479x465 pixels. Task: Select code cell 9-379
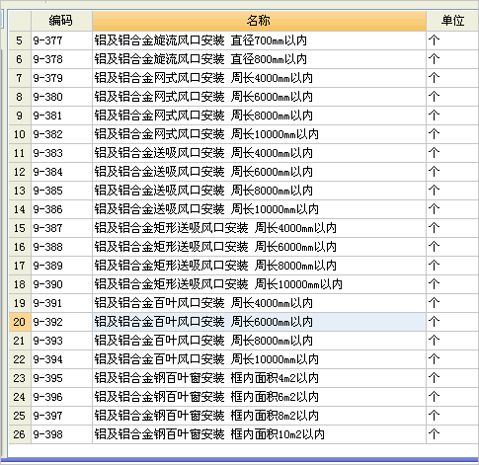(61, 78)
